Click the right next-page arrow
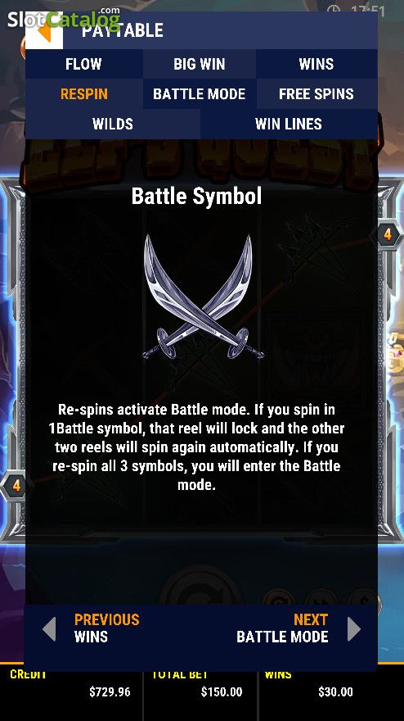404x721 pixels. (x=353, y=628)
